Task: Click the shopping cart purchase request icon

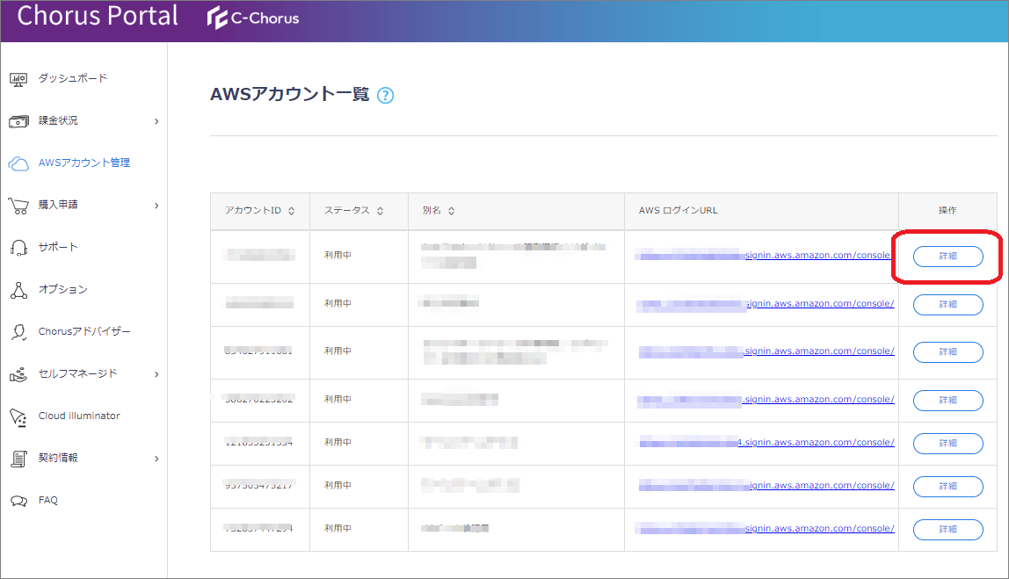Action: [x=18, y=206]
